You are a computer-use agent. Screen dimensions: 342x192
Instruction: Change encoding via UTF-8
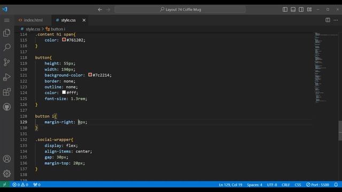(x=272, y=185)
